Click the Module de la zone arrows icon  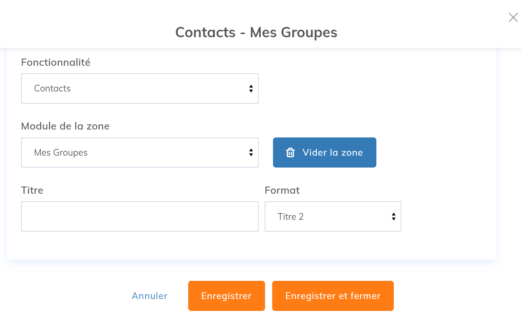tap(251, 152)
